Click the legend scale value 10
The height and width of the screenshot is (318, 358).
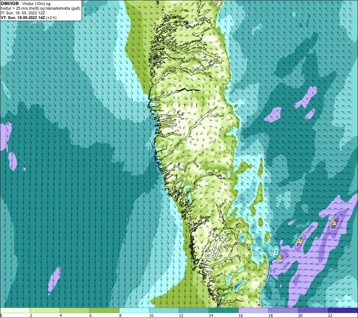coord(151,315)
